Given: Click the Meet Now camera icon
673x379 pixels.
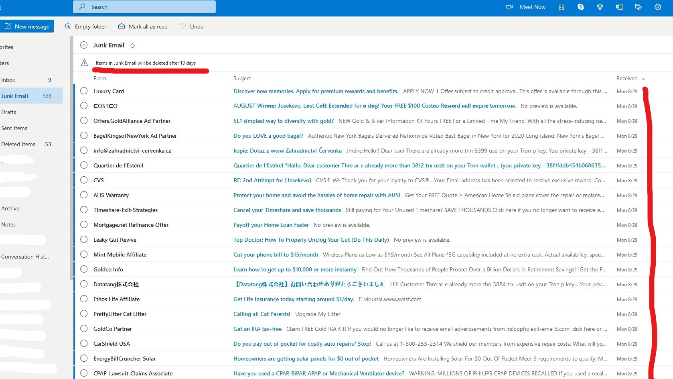Looking at the screenshot, I should 509,7.
